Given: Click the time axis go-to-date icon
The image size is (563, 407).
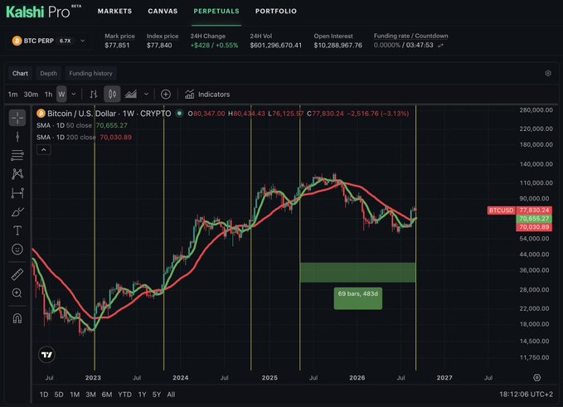Looking at the screenshot, I should [x=536, y=377].
